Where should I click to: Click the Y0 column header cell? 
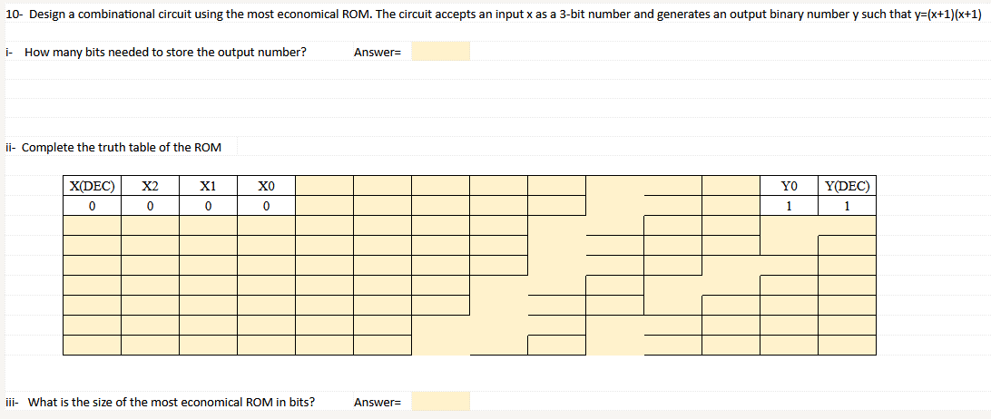tap(789, 187)
